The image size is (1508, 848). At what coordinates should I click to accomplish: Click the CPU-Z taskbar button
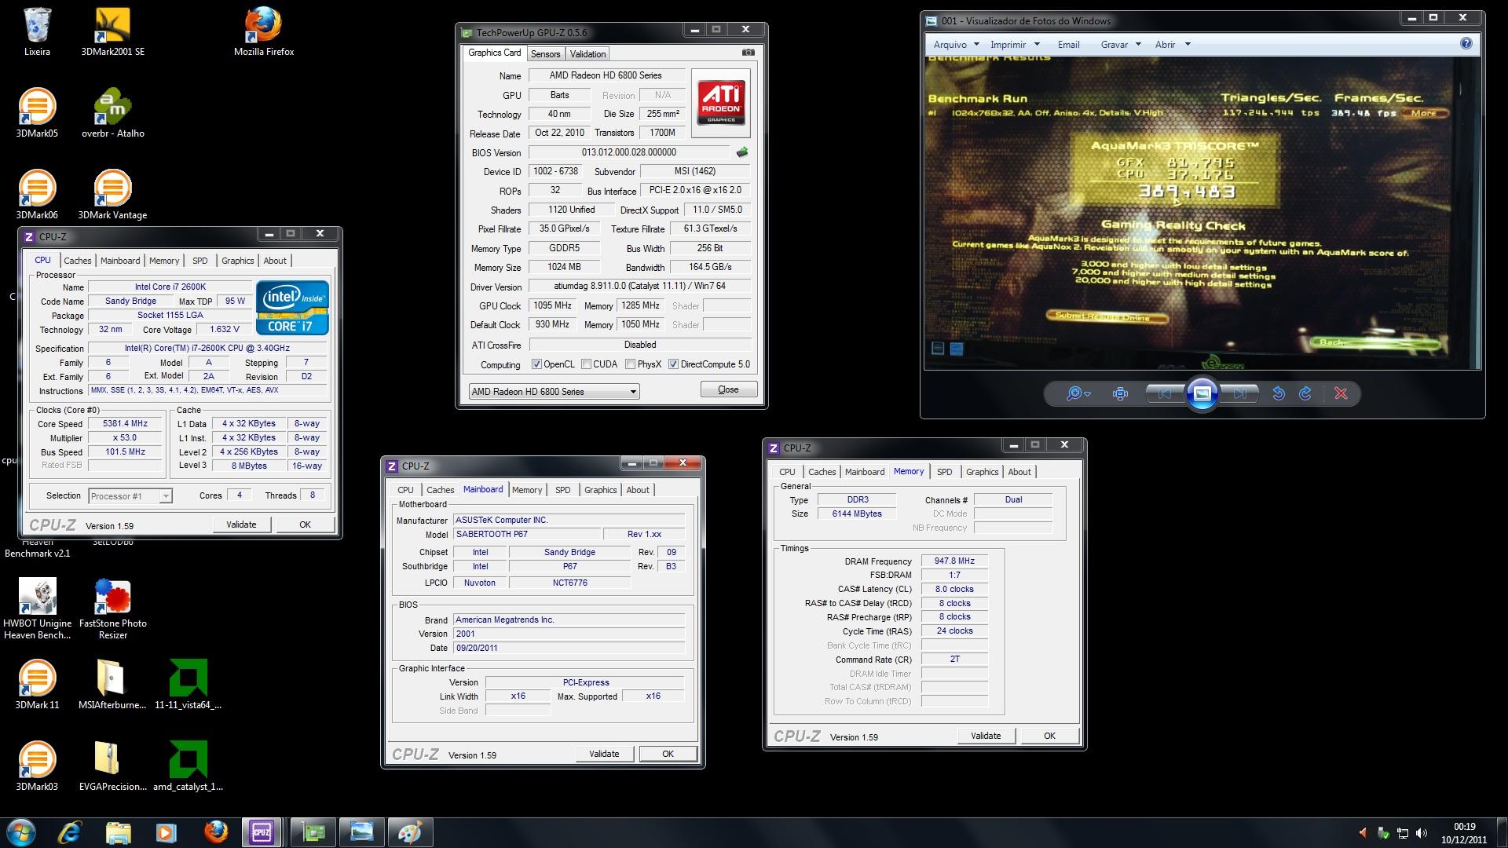(262, 832)
